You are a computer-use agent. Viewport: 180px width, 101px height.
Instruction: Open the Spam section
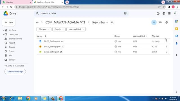coord(11,51)
